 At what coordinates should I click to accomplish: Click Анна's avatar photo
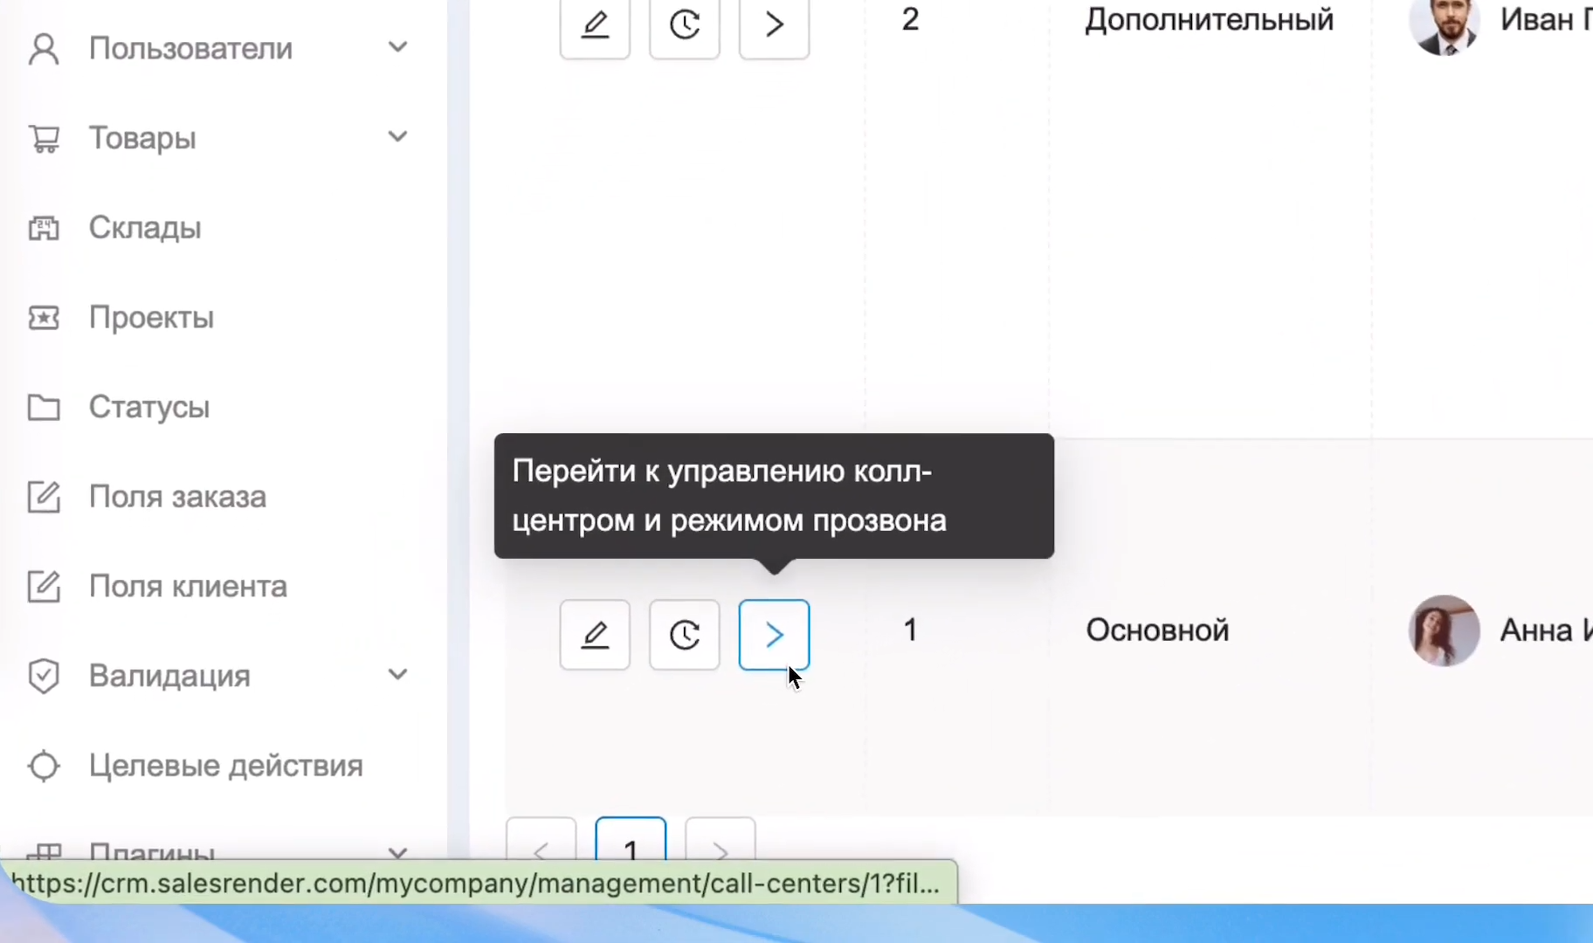pyautogui.click(x=1444, y=630)
